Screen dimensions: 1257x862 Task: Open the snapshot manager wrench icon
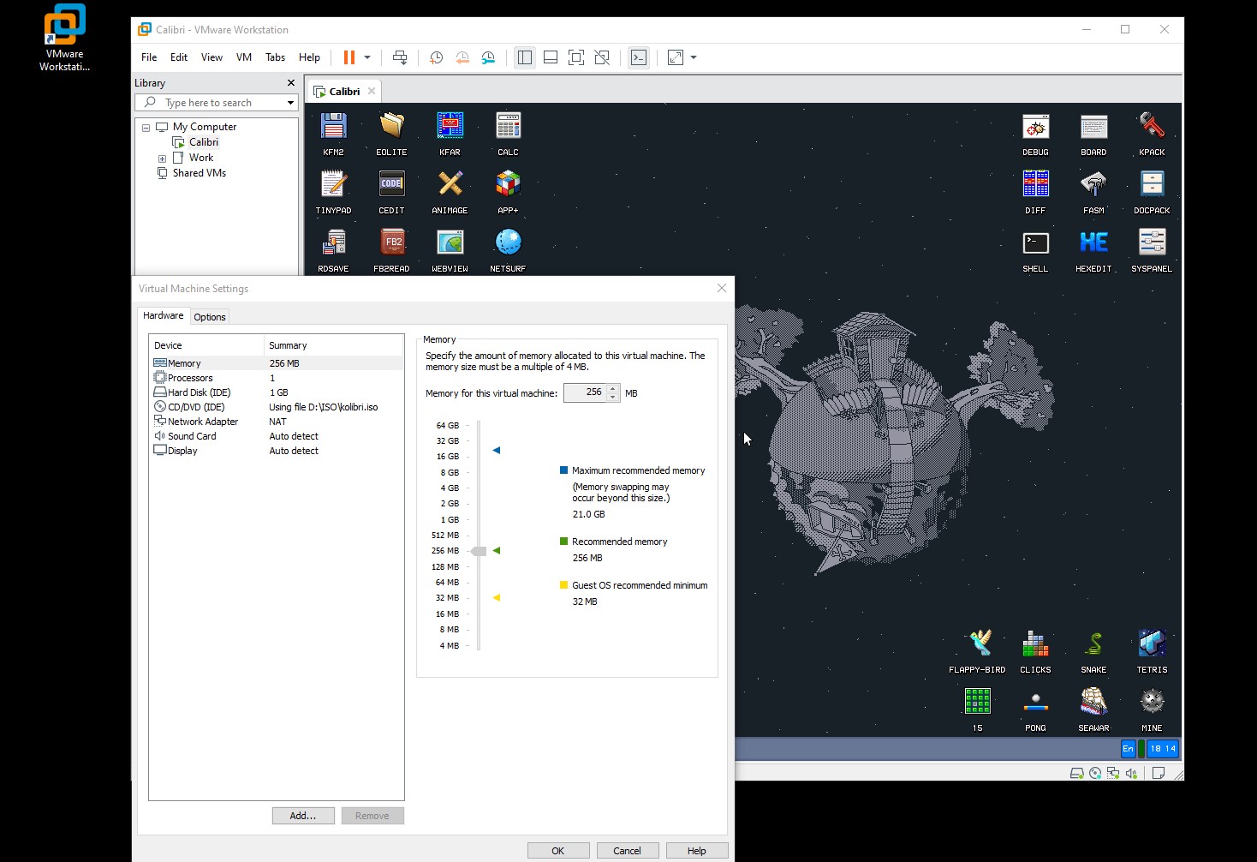(x=488, y=57)
